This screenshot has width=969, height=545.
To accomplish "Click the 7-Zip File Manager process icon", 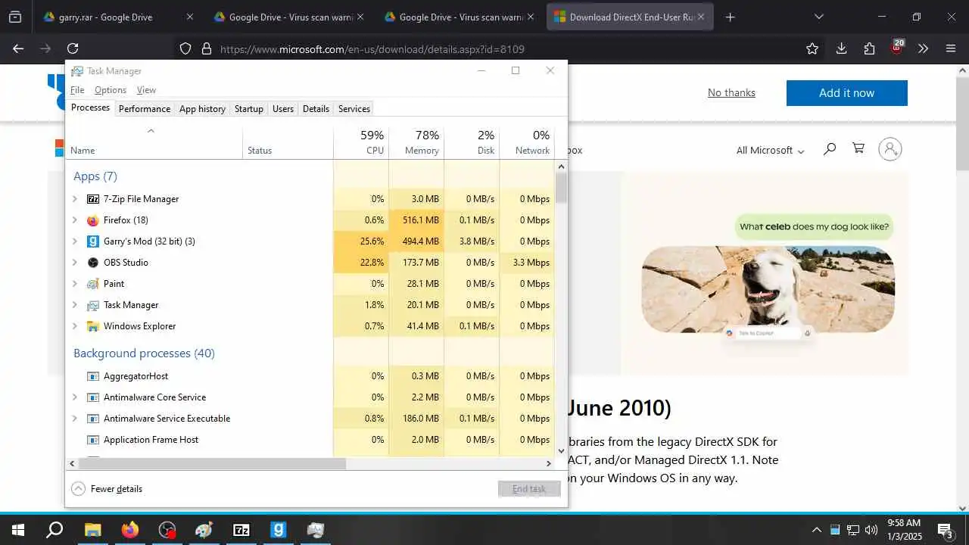I will tap(93, 199).
